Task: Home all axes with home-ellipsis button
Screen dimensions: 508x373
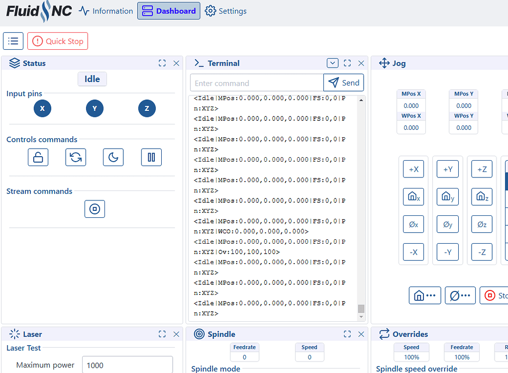Action: (x=424, y=295)
